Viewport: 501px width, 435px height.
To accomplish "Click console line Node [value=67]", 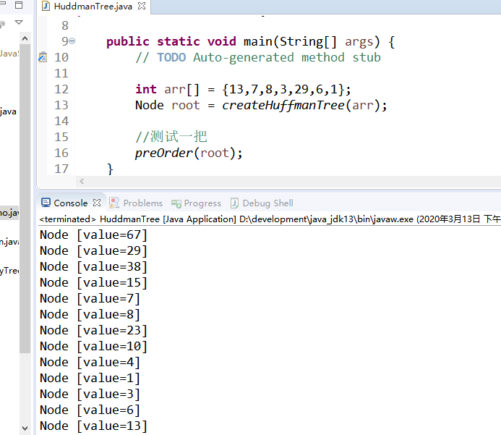I will click(x=93, y=235).
